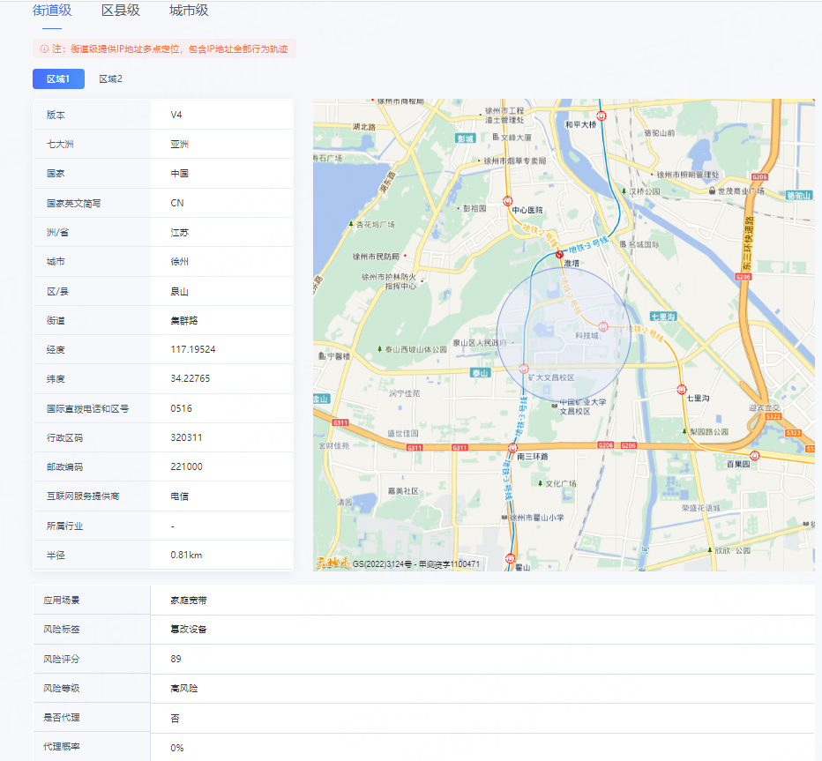Viewport: 822px width, 761px height.
Task: Click the 中国矿业大学文昌校区 label
Action: [x=582, y=407]
